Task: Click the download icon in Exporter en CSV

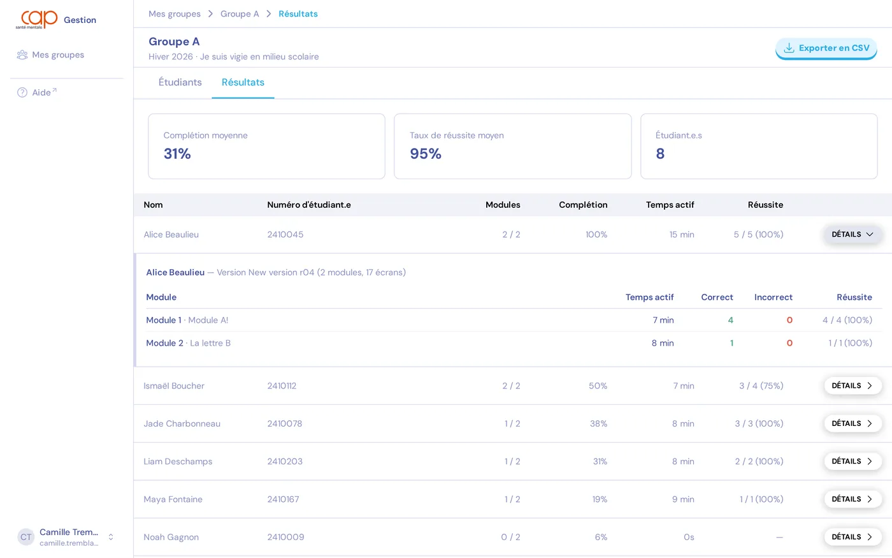Action: coord(789,48)
